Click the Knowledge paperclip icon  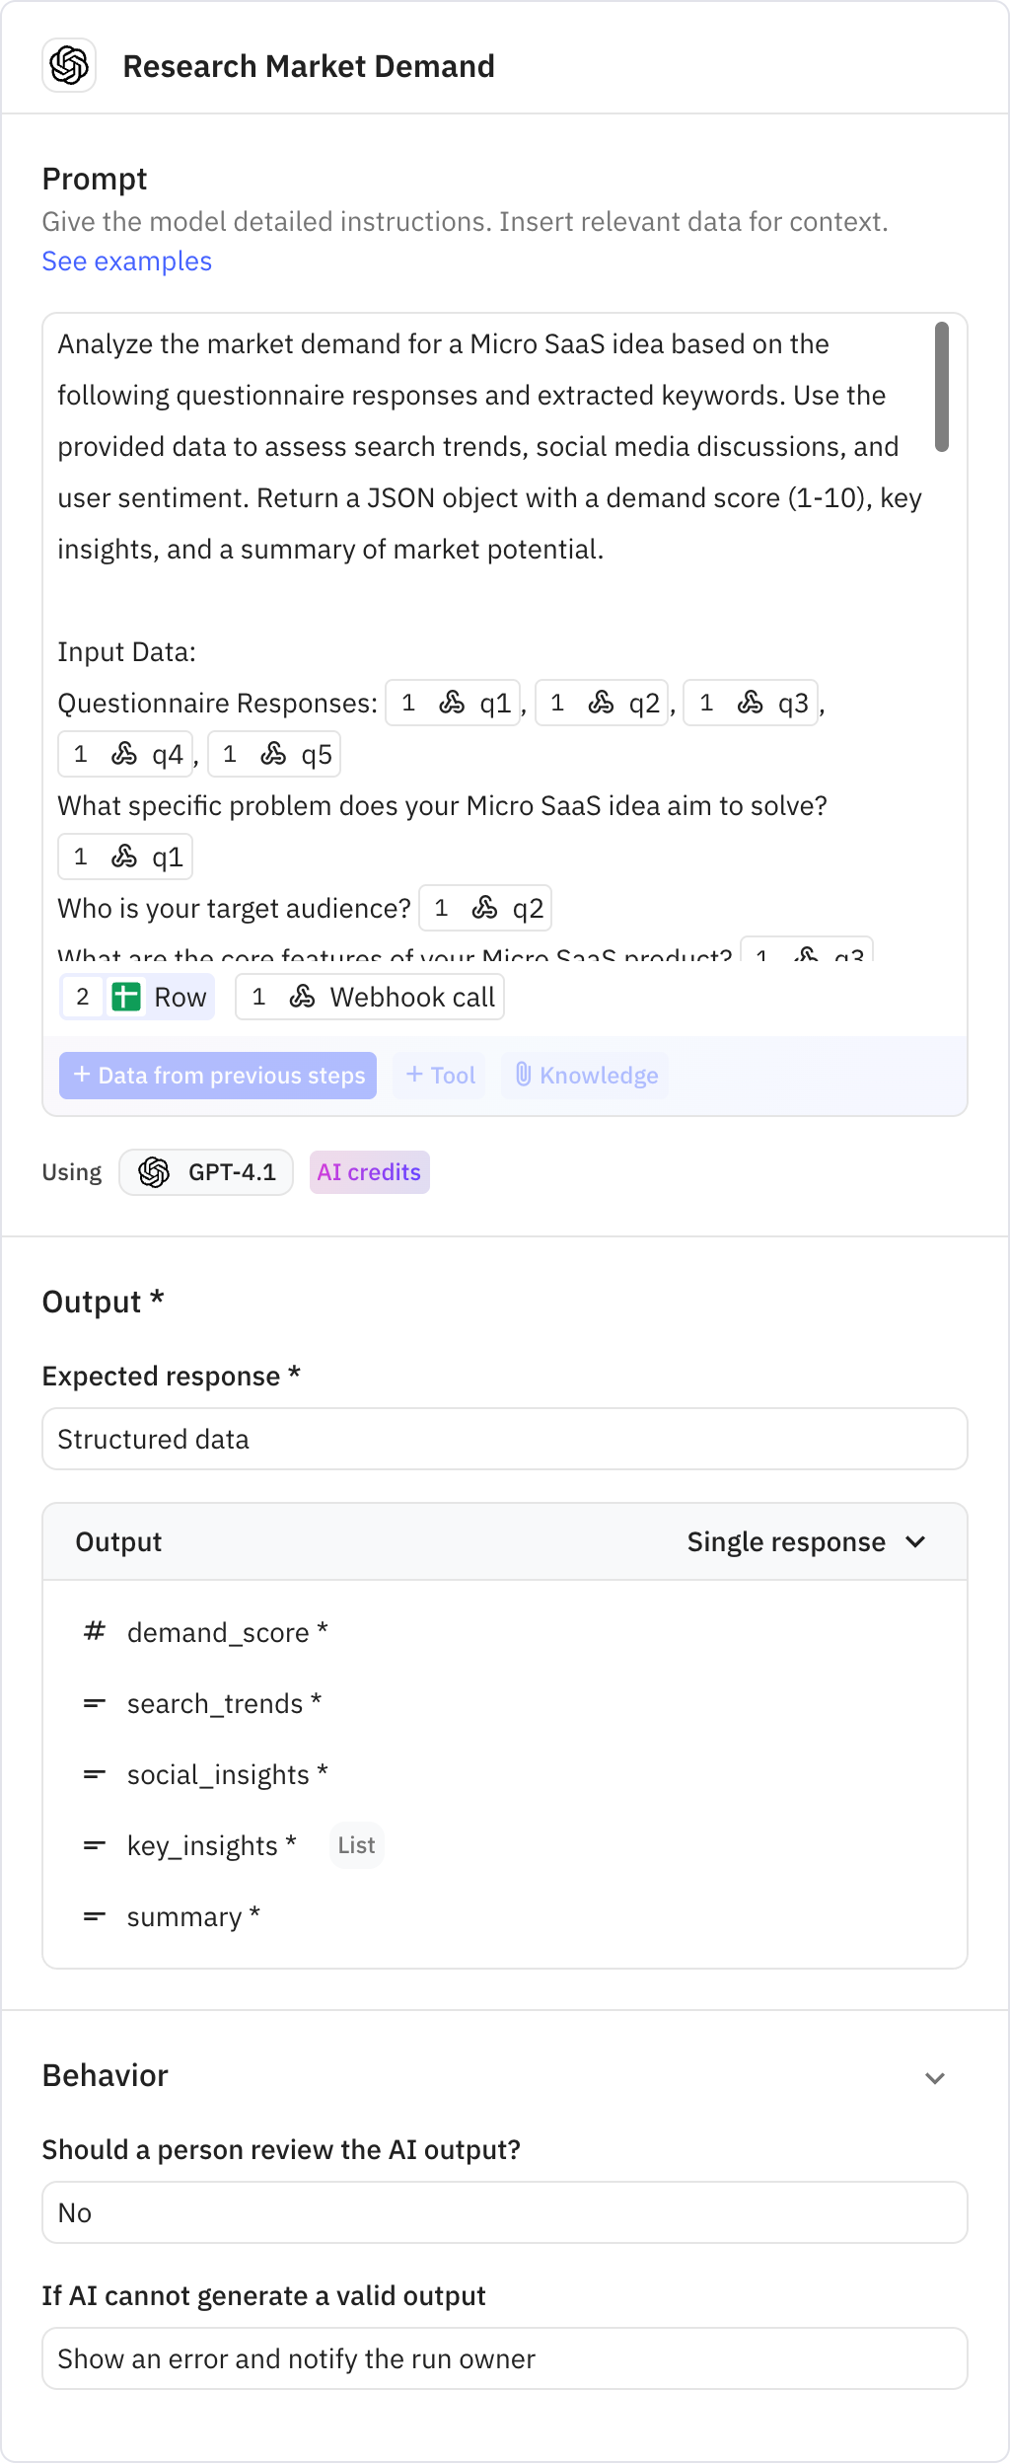point(524,1075)
